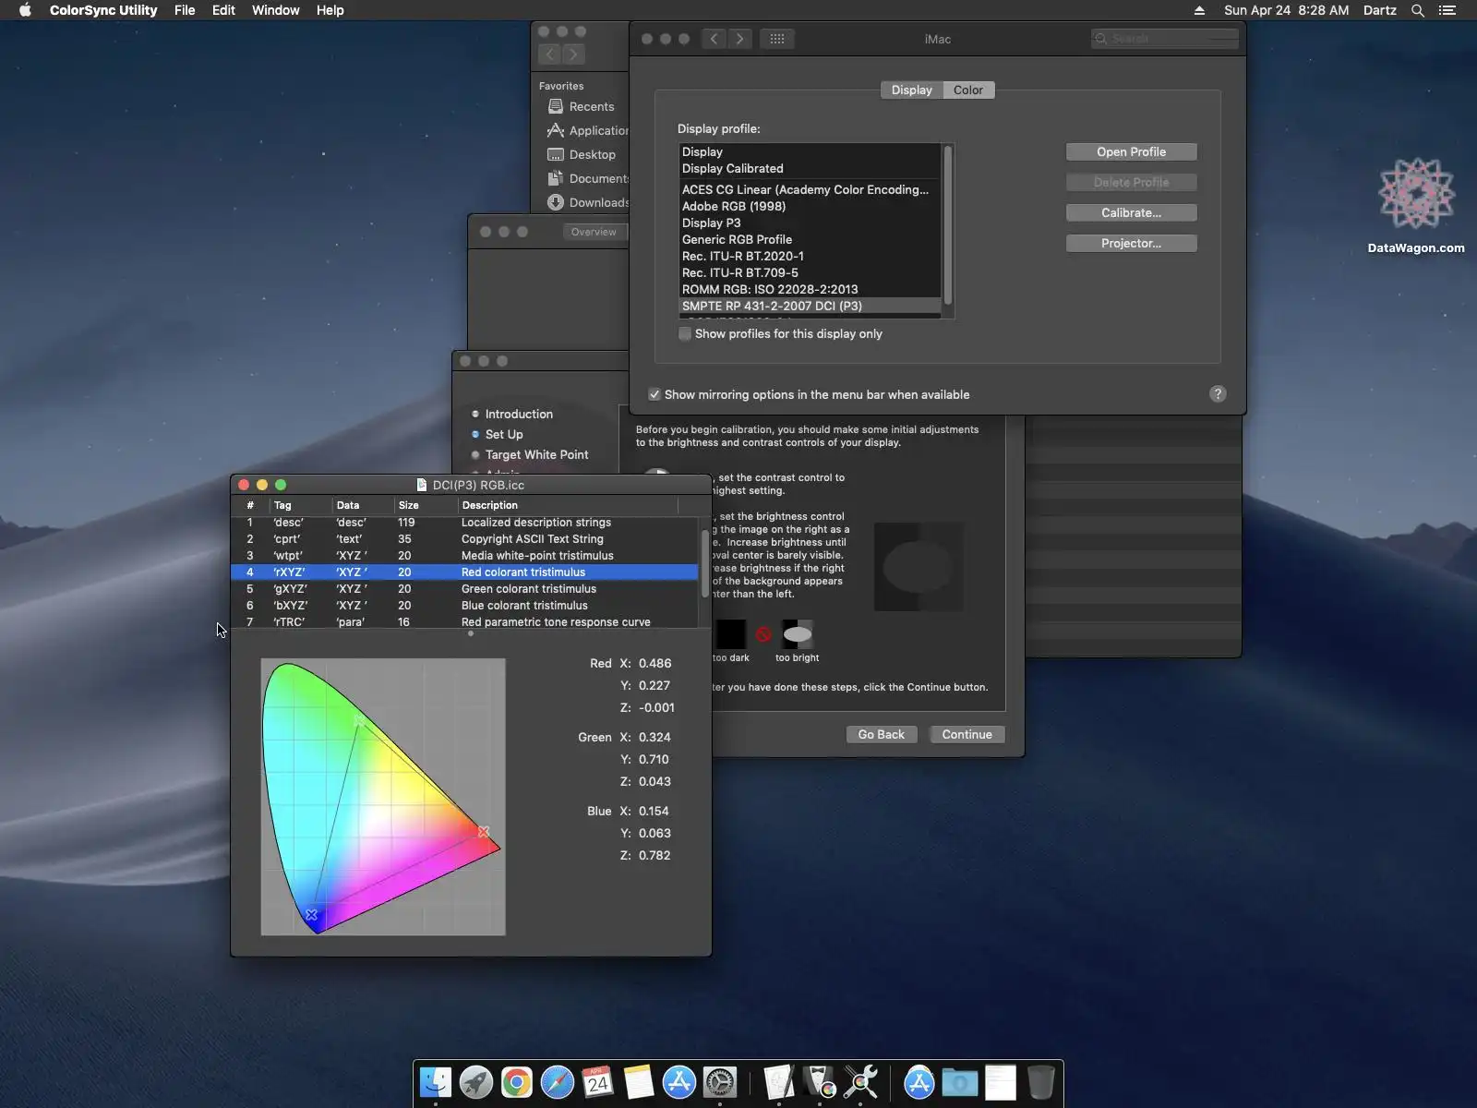Open Applications in Finder sidebar

pyautogui.click(x=587, y=130)
